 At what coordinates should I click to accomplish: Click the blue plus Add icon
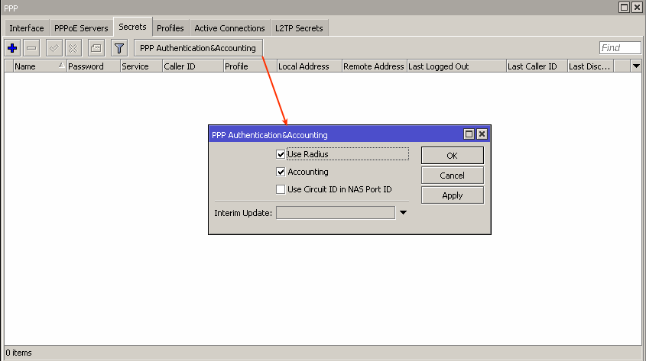(12, 48)
